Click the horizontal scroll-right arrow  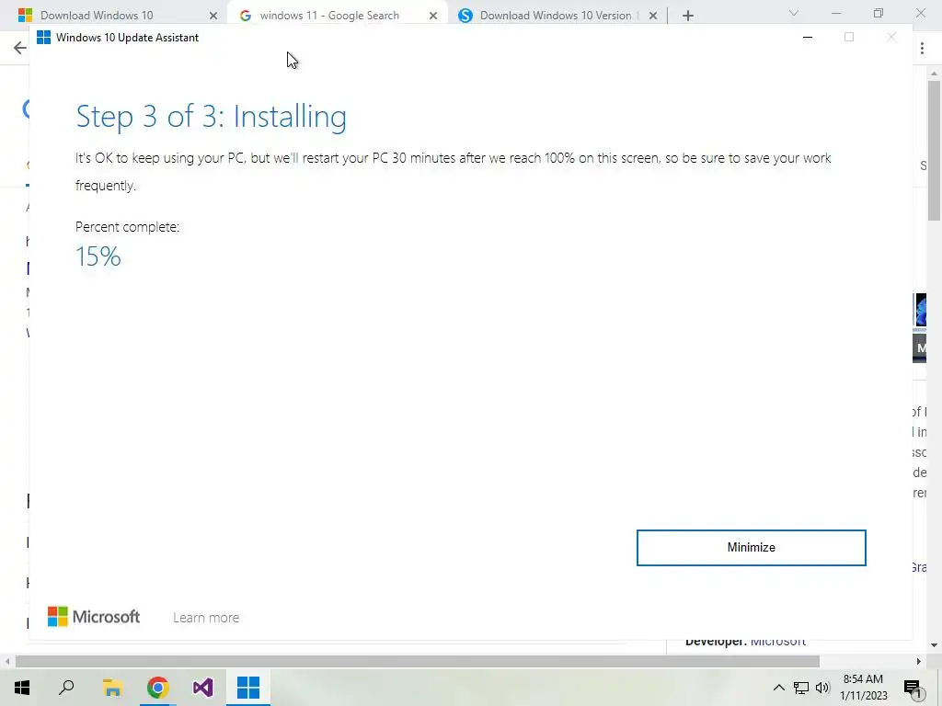pos(919,662)
